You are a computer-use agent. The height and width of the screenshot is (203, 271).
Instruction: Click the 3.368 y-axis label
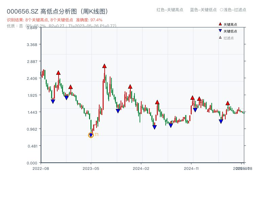[x=32, y=45]
